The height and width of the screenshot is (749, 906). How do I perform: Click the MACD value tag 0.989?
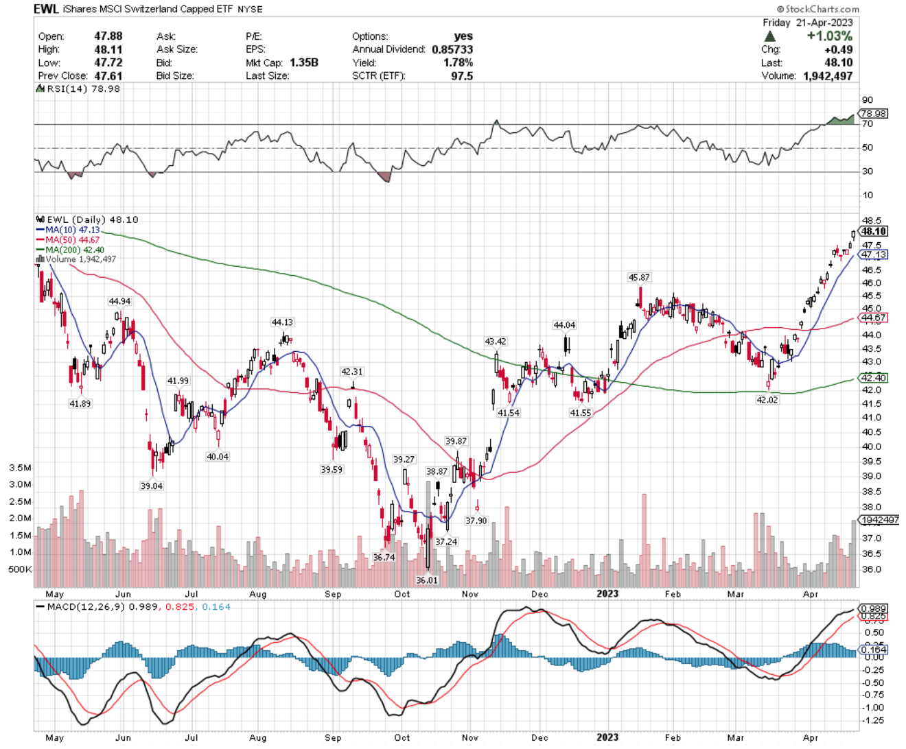click(x=874, y=608)
